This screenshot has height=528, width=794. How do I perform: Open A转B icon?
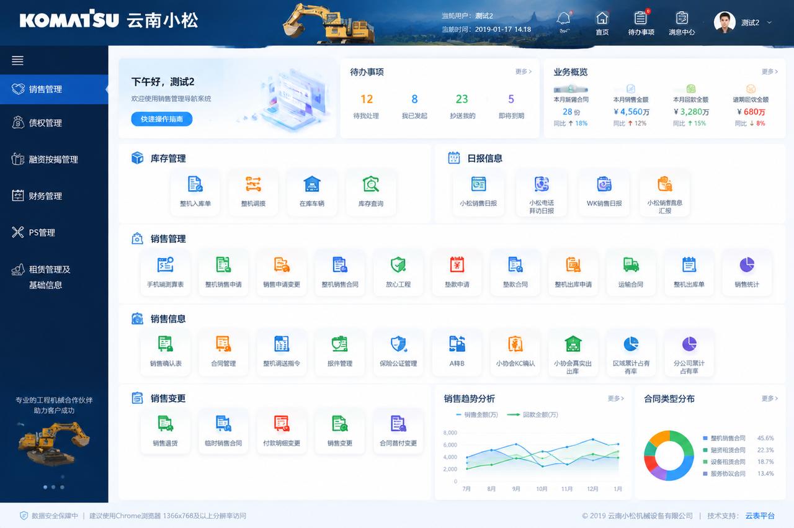pos(457,344)
